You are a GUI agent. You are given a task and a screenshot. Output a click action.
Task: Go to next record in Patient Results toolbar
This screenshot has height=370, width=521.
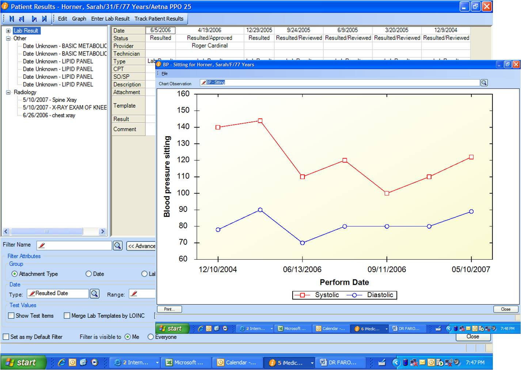[x=34, y=19]
